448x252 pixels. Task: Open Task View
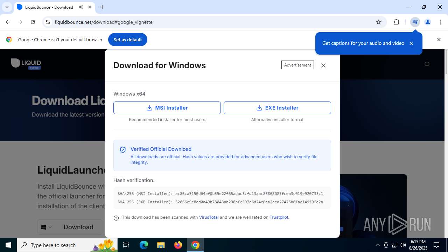pos(126,245)
